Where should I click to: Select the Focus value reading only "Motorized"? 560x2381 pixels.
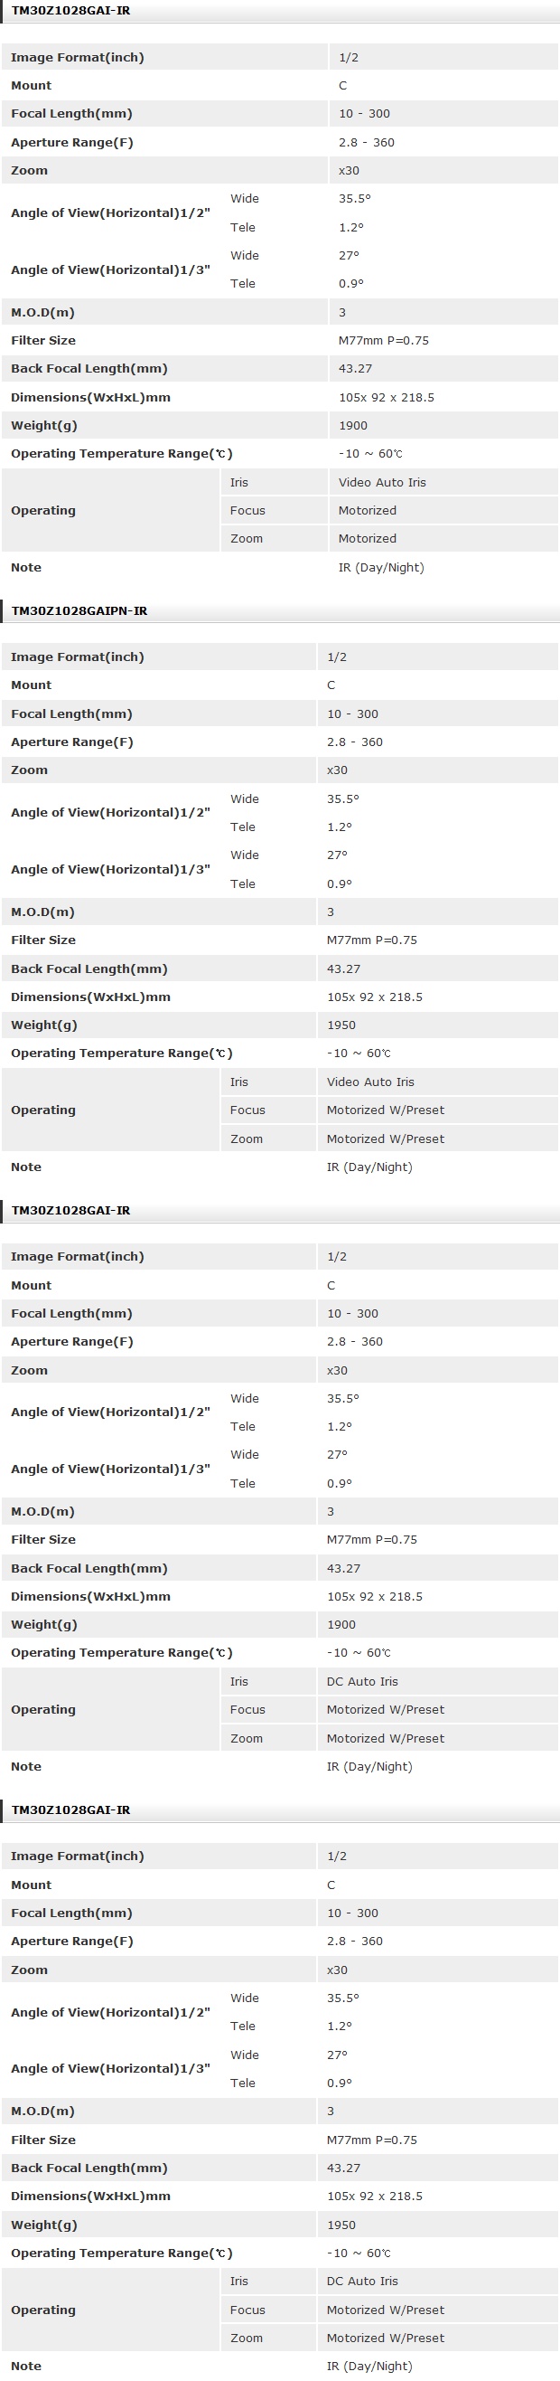pyautogui.click(x=368, y=510)
